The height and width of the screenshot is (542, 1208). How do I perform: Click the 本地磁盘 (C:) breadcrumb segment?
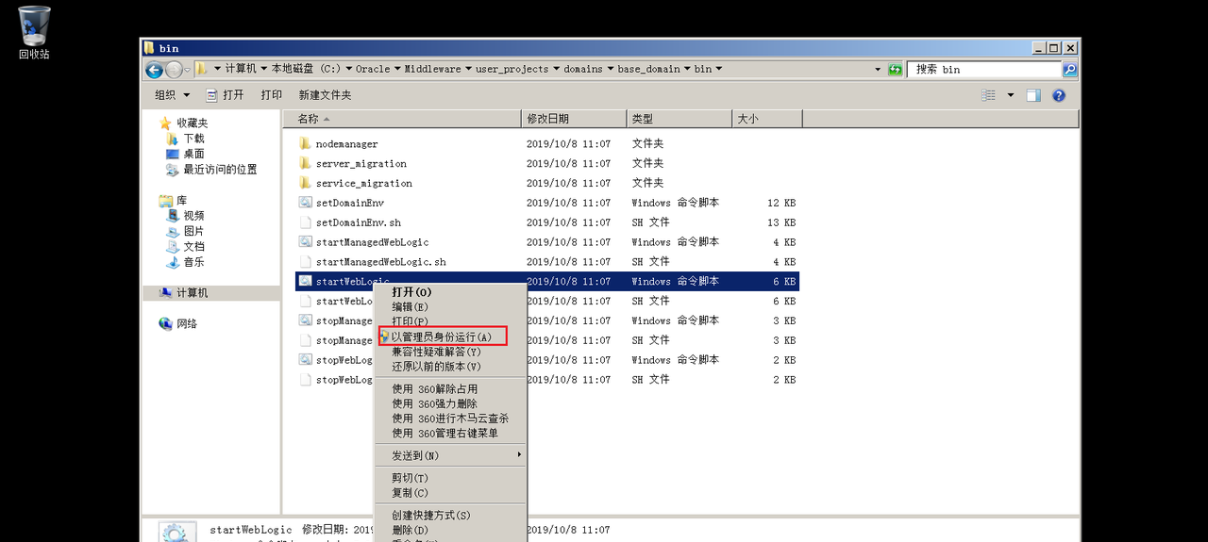(306, 70)
